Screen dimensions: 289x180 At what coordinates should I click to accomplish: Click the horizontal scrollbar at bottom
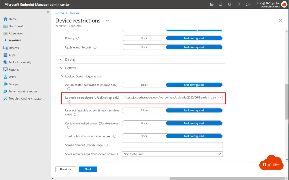tap(198, 178)
